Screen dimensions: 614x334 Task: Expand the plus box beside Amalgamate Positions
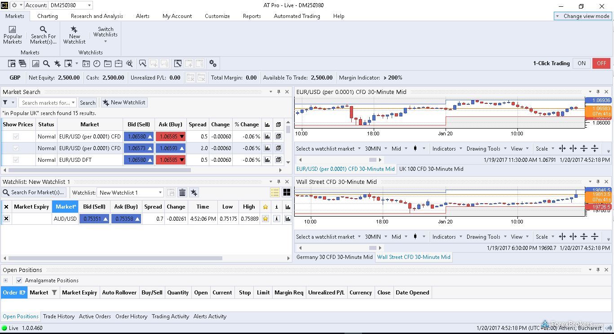(x=5, y=280)
